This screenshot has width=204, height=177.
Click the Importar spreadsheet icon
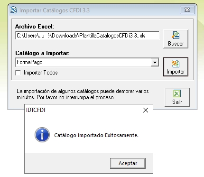[x=176, y=64]
